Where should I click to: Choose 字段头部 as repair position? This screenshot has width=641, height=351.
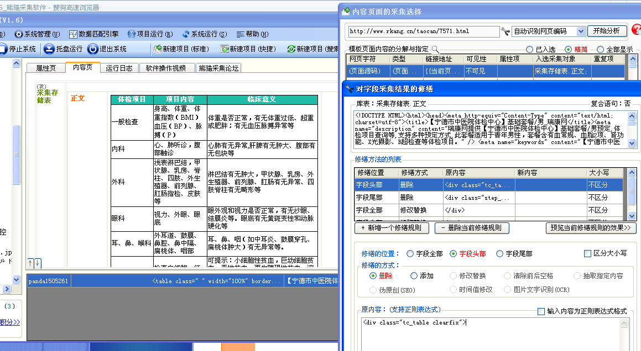point(453,254)
